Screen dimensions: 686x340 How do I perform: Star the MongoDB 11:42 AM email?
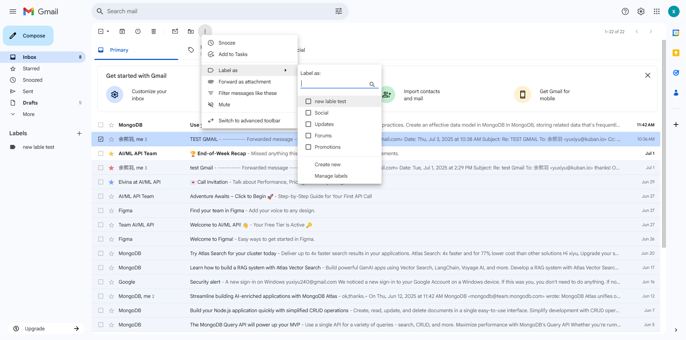pos(111,125)
